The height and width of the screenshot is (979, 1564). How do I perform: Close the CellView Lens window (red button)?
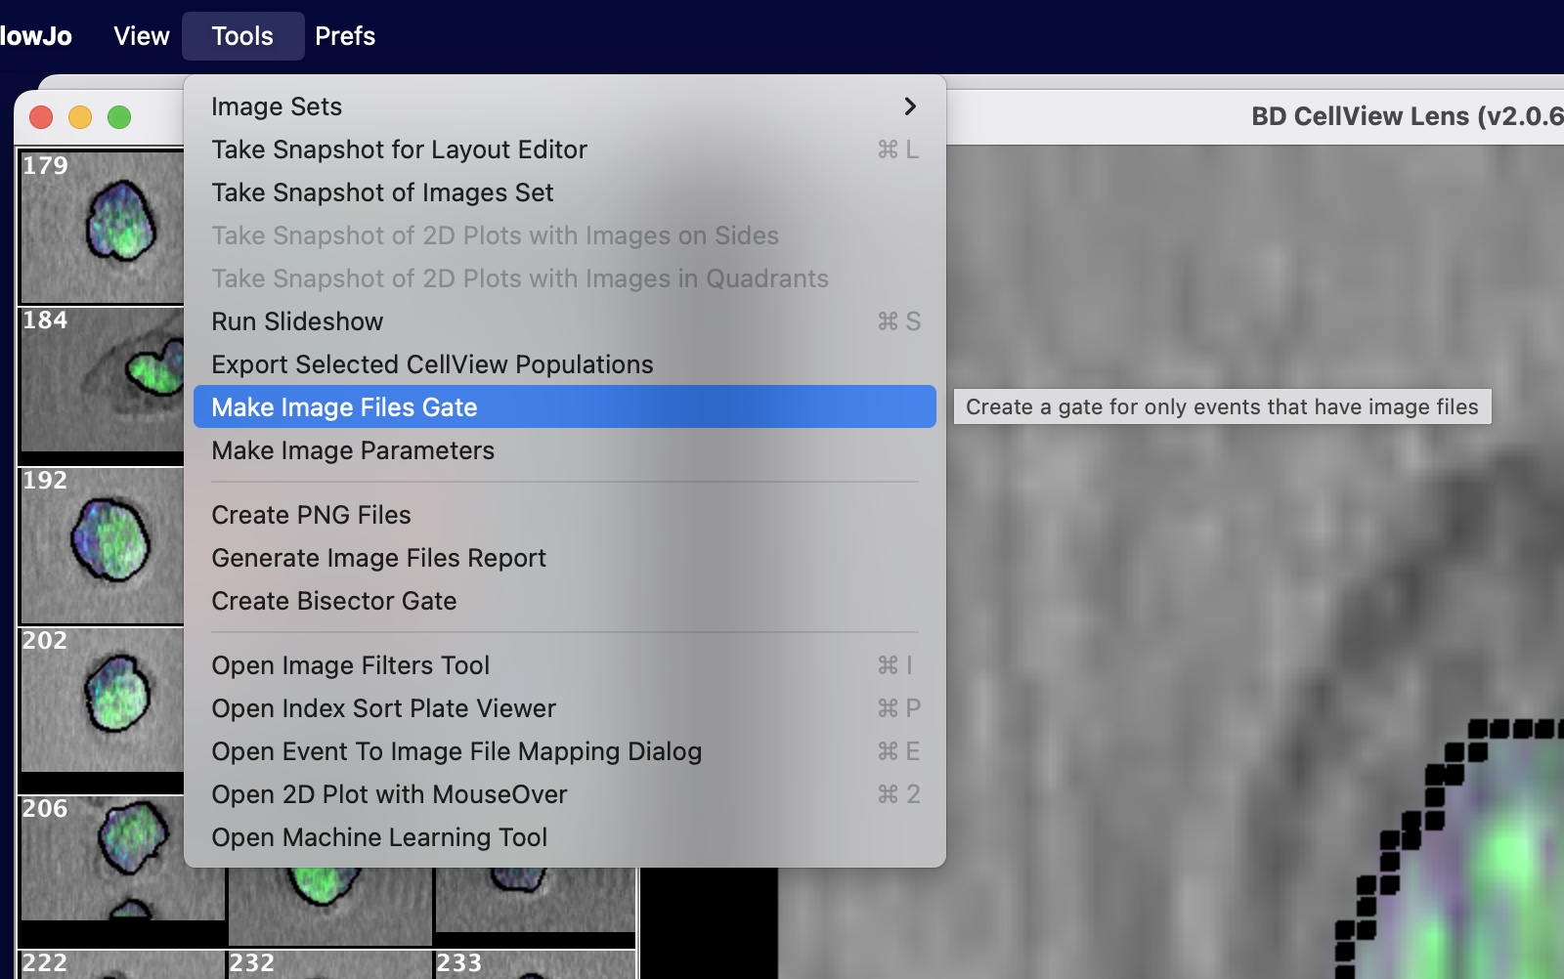(x=41, y=117)
